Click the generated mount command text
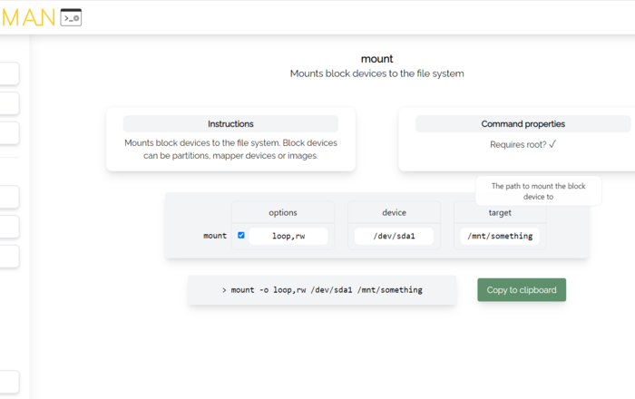This screenshot has width=635, height=399. coord(322,290)
